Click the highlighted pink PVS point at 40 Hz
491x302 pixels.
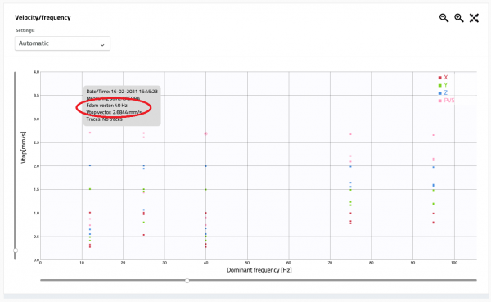pyautogui.click(x=205, y=133)
